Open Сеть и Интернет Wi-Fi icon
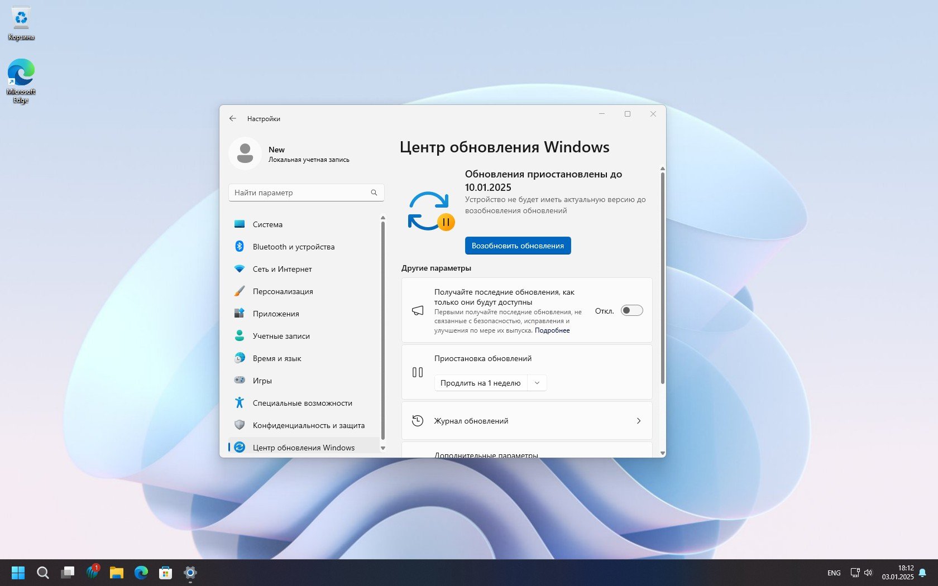 pos(240,269)
